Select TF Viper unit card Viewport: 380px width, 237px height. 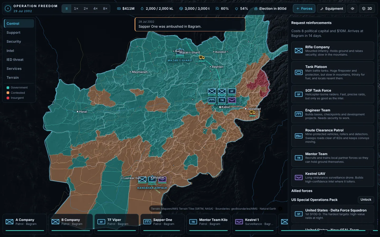(x=117, y=224)
